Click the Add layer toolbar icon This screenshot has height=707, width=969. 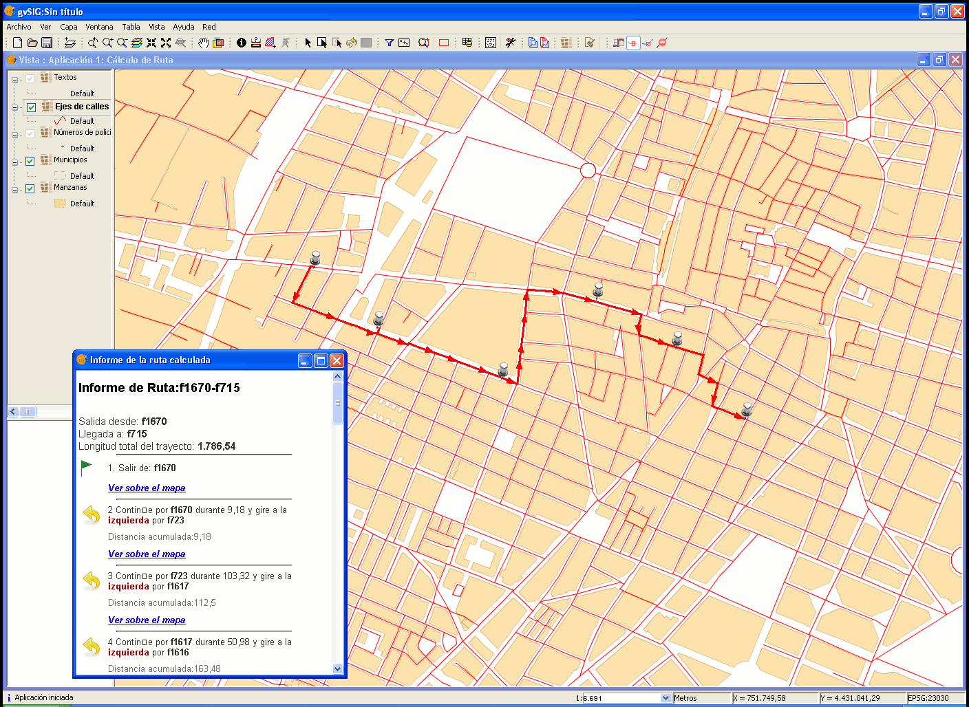point(70,43)
